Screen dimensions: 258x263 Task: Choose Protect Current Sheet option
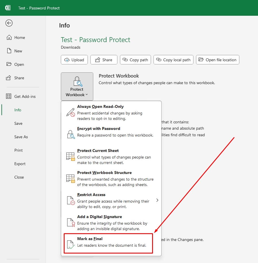coord(111,156)
